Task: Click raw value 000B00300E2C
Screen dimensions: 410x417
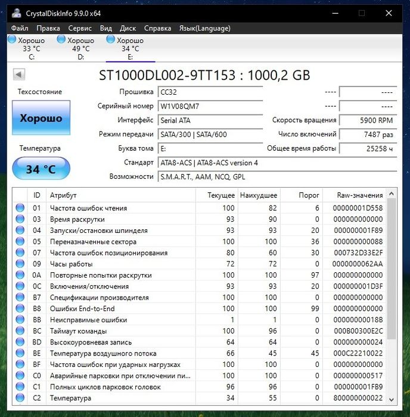Action: 358,331
